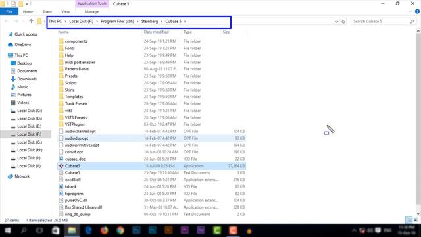This screenshot has height=237, width=421.
Task: Select the fxprogram ICO file icon
Action: [x=61, y=194]
